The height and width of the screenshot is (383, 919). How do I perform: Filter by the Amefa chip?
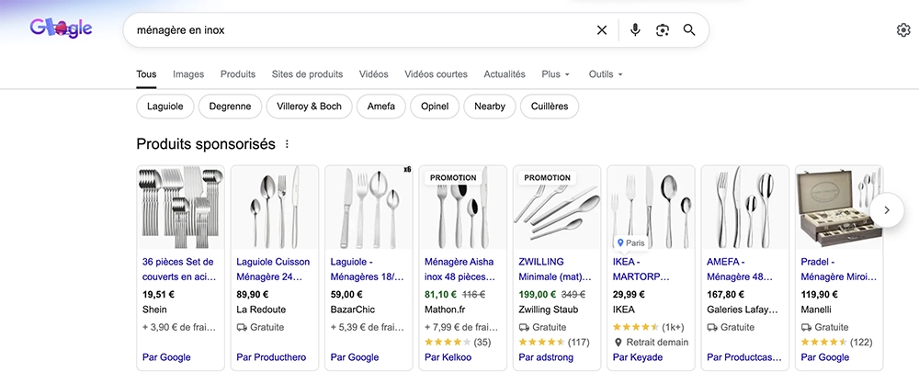381,107
